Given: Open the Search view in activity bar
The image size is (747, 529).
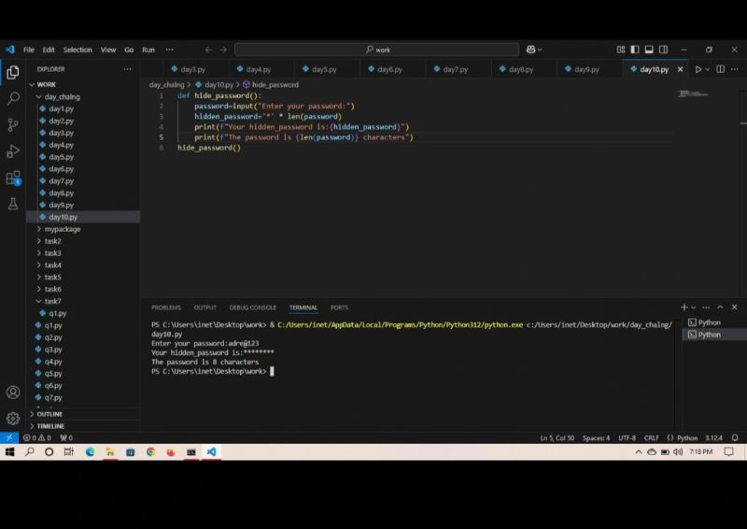Looking at the screenshot, I should point(13,98).
